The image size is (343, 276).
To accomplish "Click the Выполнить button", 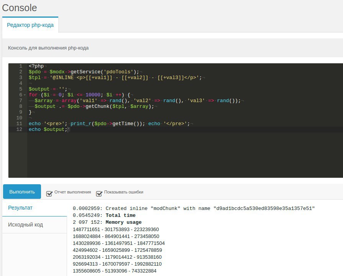I will [22, 192].
